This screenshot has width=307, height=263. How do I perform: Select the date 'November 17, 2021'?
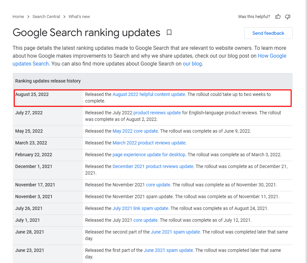(35, 185)
